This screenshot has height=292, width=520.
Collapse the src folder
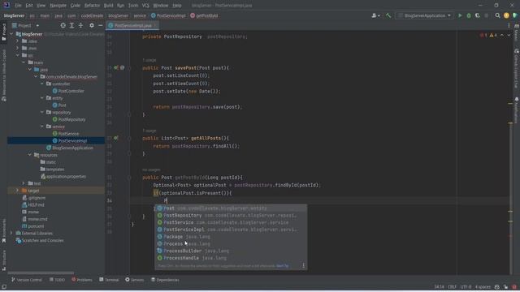pos(18,55)
